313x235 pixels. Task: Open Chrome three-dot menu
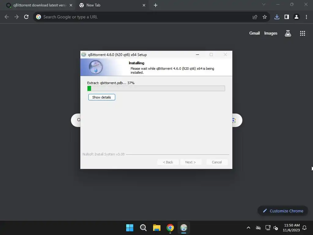(x=306, y=17)
